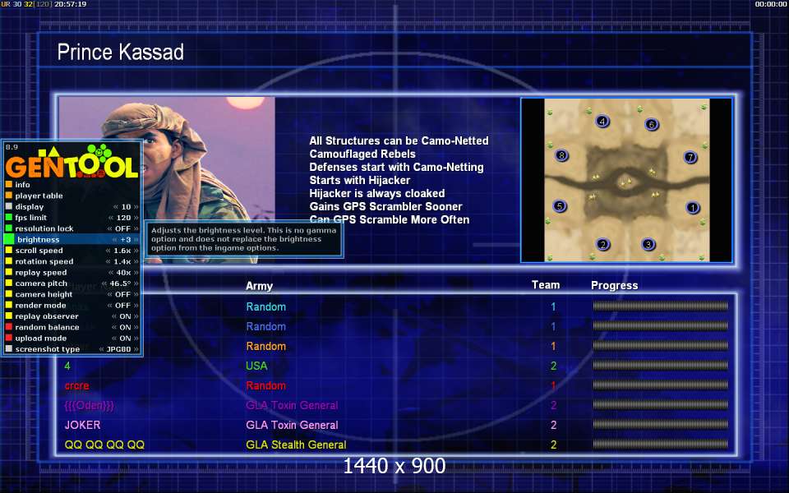Click the yellow square beside camera pitch
This screenshot has width=789, height=493.
8,283
